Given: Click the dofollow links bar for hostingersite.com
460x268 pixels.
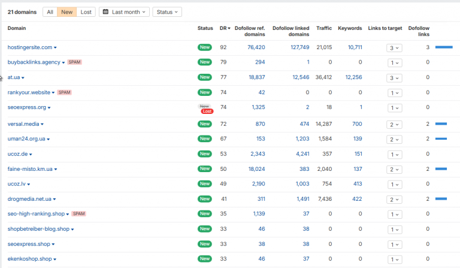Looking at the screenshot, I should (444, 47).
